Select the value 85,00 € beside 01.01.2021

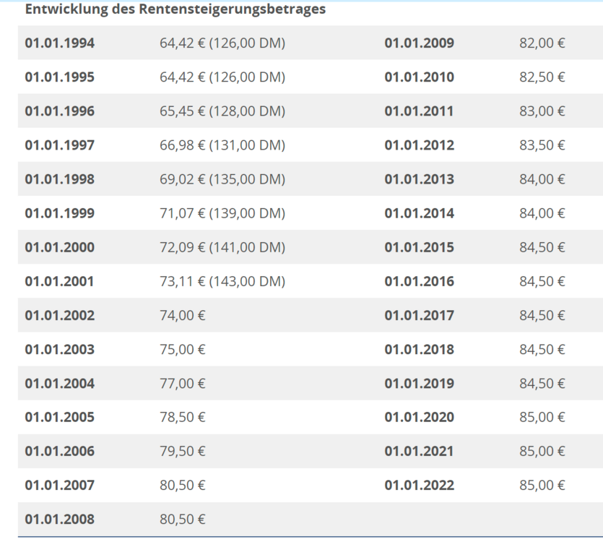(542, 451)
